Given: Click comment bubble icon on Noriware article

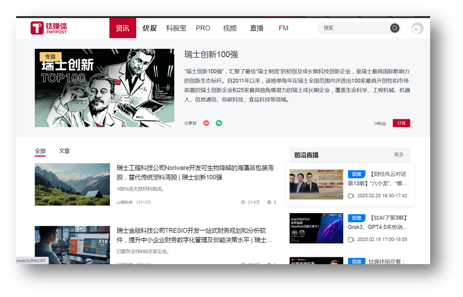Looking at the screenshot, I should [x=269, y=202].
